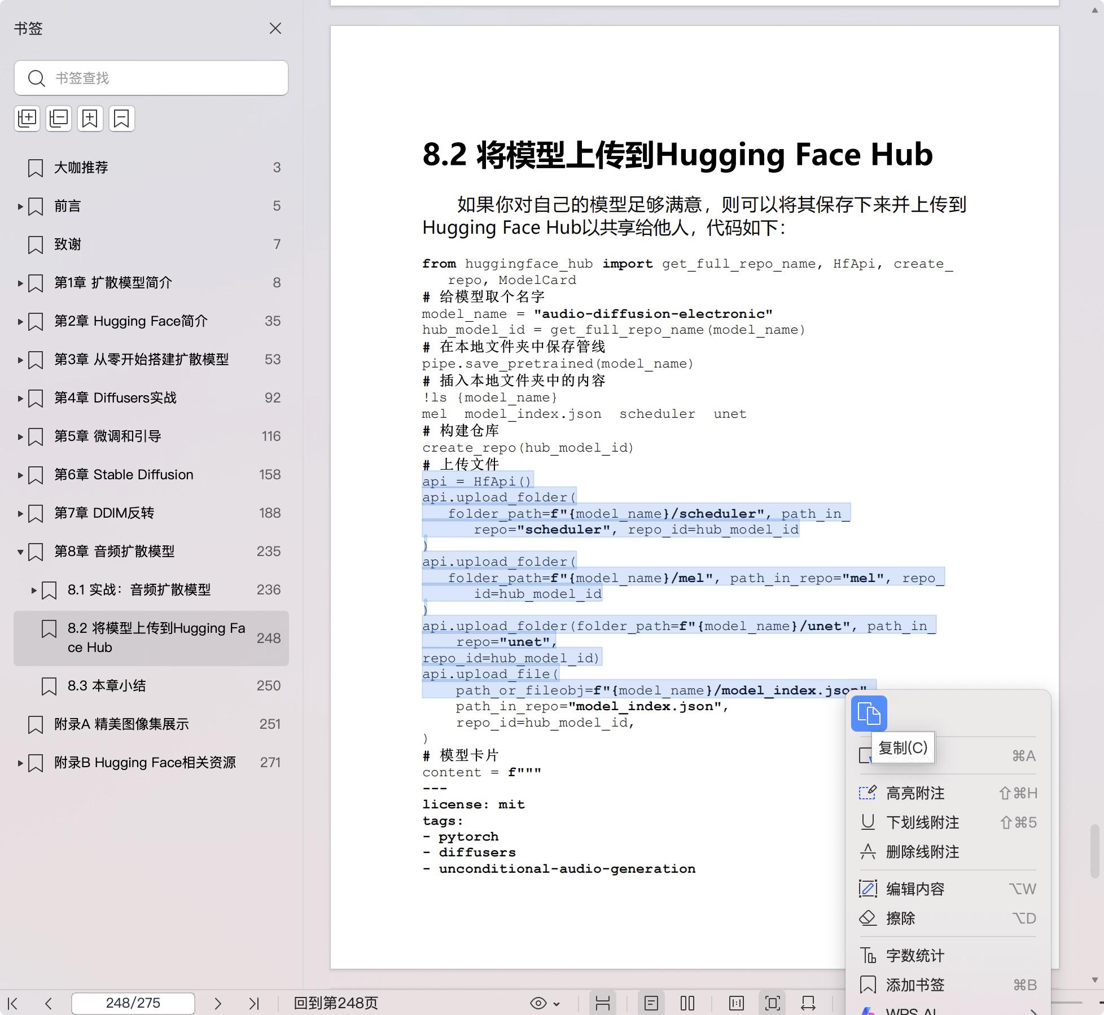Click the copy icon button in context menu
Screen dimensions: 1104x1015
(869, 714)
